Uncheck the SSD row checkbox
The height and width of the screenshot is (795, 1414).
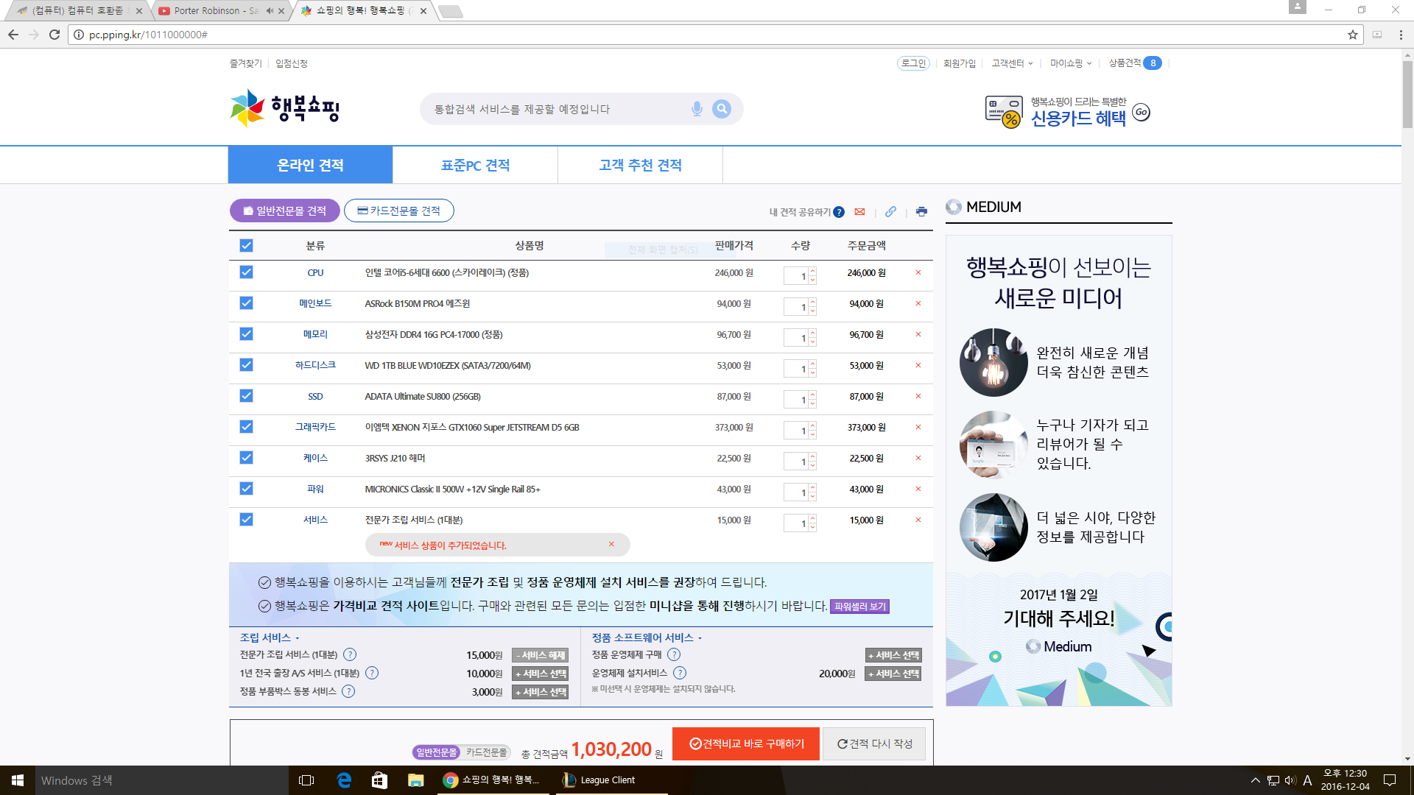pos(246,396)
